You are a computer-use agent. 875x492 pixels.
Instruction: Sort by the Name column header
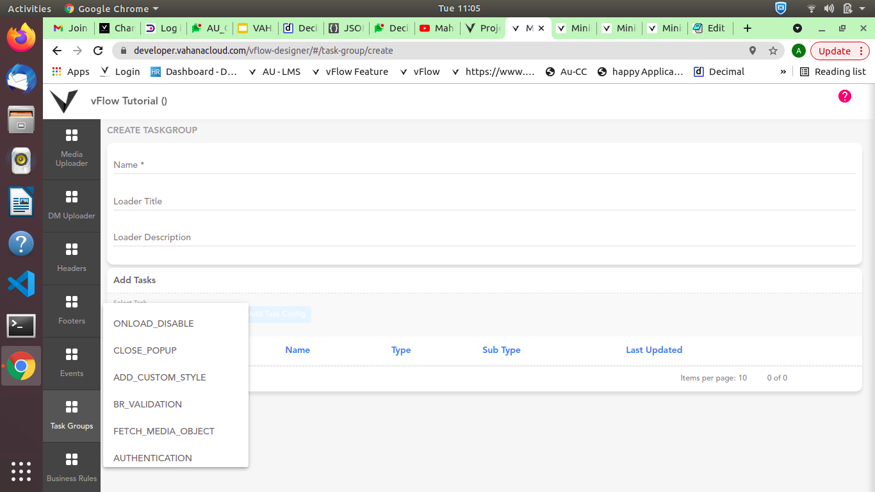pos(298,350)
